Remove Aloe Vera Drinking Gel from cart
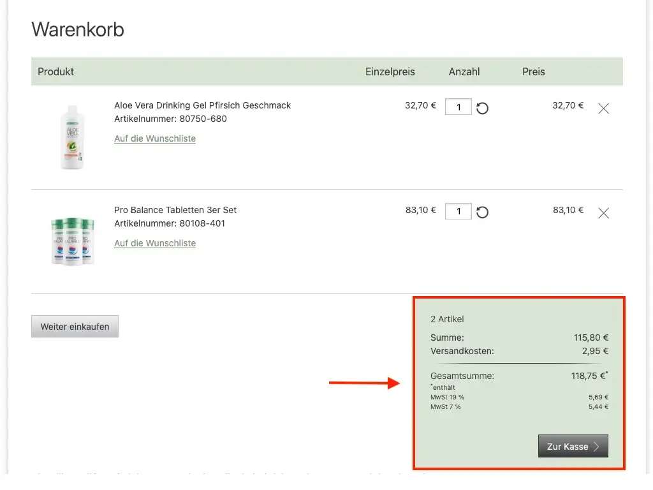This screenshot has height=490, width=653. [603, 108]
